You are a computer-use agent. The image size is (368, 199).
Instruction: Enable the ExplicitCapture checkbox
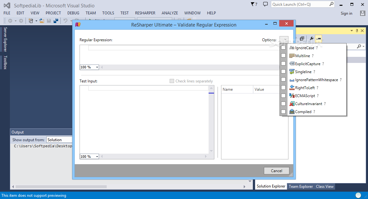283,63
